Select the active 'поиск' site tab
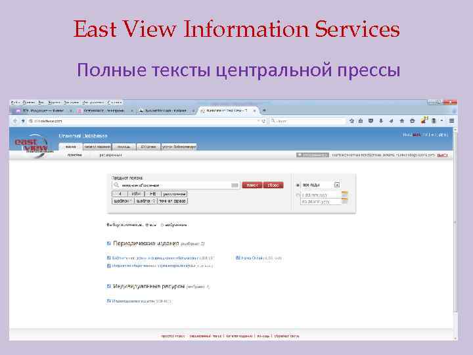This screenshot has width=473, height=355. coord(70,147)
